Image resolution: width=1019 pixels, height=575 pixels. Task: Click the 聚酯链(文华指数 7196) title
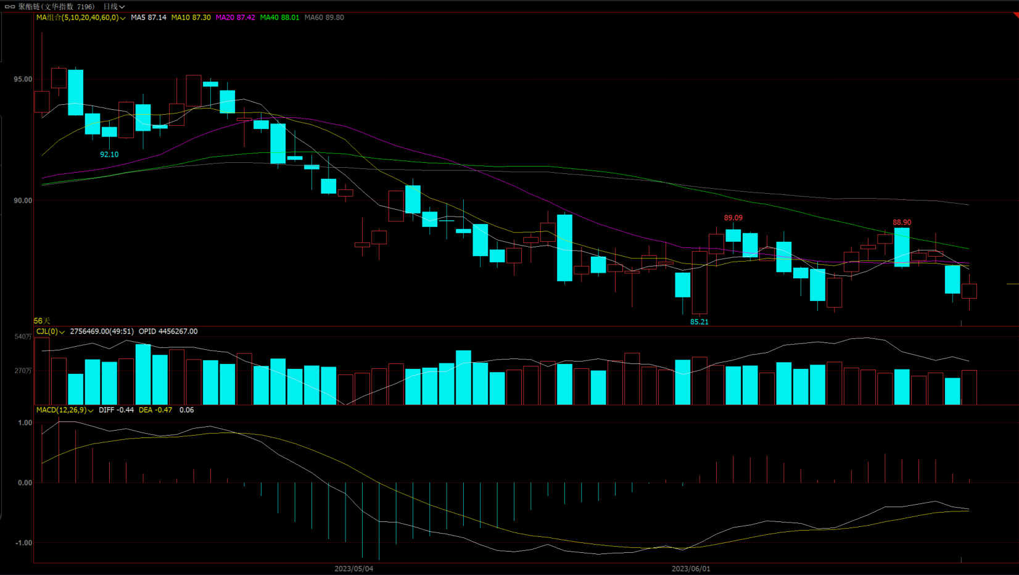56,7
